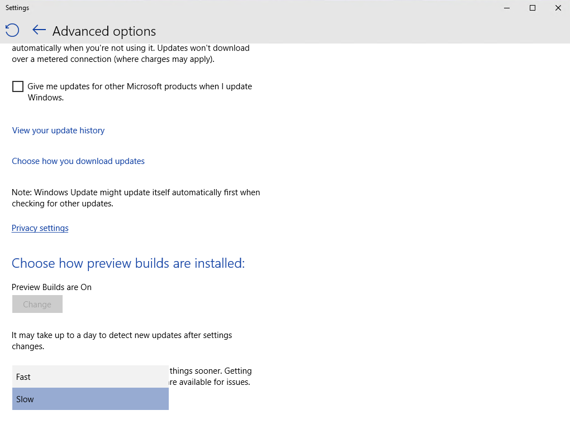Go back using the left arrow
The height and width of the screenshot is (444, 570).
click(x=39, y=30)
